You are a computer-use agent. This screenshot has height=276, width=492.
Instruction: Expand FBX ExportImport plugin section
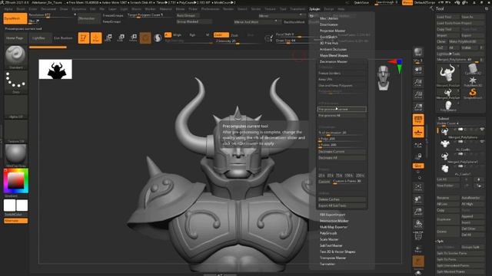[332, 215]
